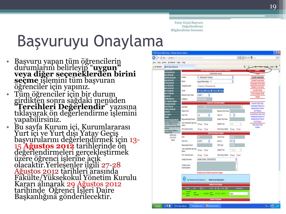The height and width of the screenshot is (214, 286).
Task: Open the Dosya menu in IE
Action: (154, 62)
